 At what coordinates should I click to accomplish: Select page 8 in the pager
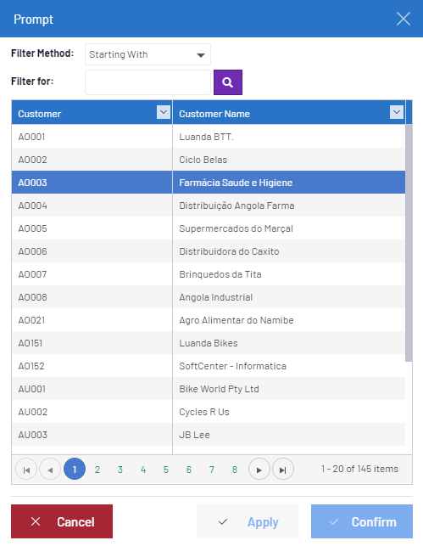coord(235,470)
